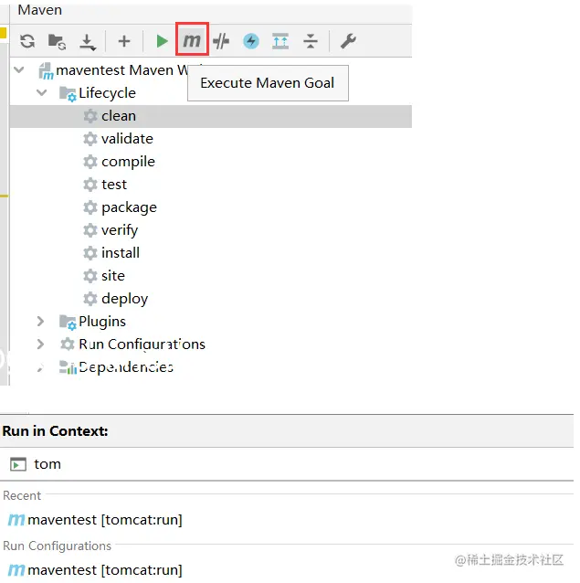Click the Run Configurations gear icon
The width and height of the screenshot is (580, 583).
(68, 344)
